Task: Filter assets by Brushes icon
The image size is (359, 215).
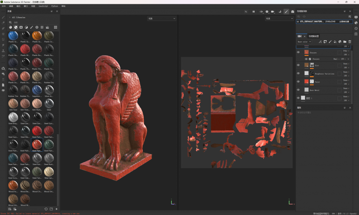Action: [32, 27]
